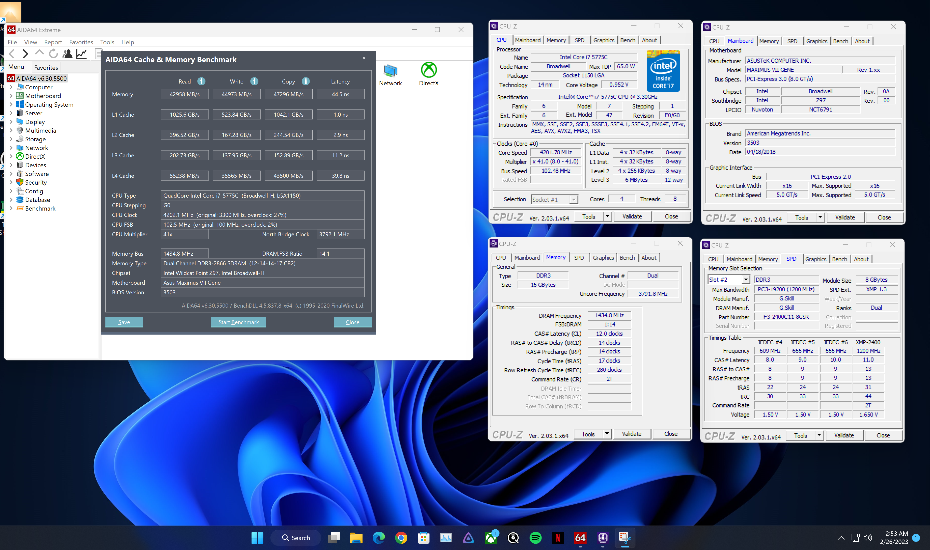Click the AIDA64 forward navigation arrow
The image size is (930, 550).
pyautogui.click(x=25, y=54)
